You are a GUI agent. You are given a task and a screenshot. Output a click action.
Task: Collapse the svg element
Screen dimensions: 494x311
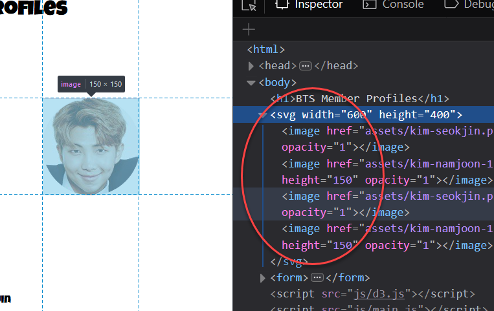coord(262,115)
